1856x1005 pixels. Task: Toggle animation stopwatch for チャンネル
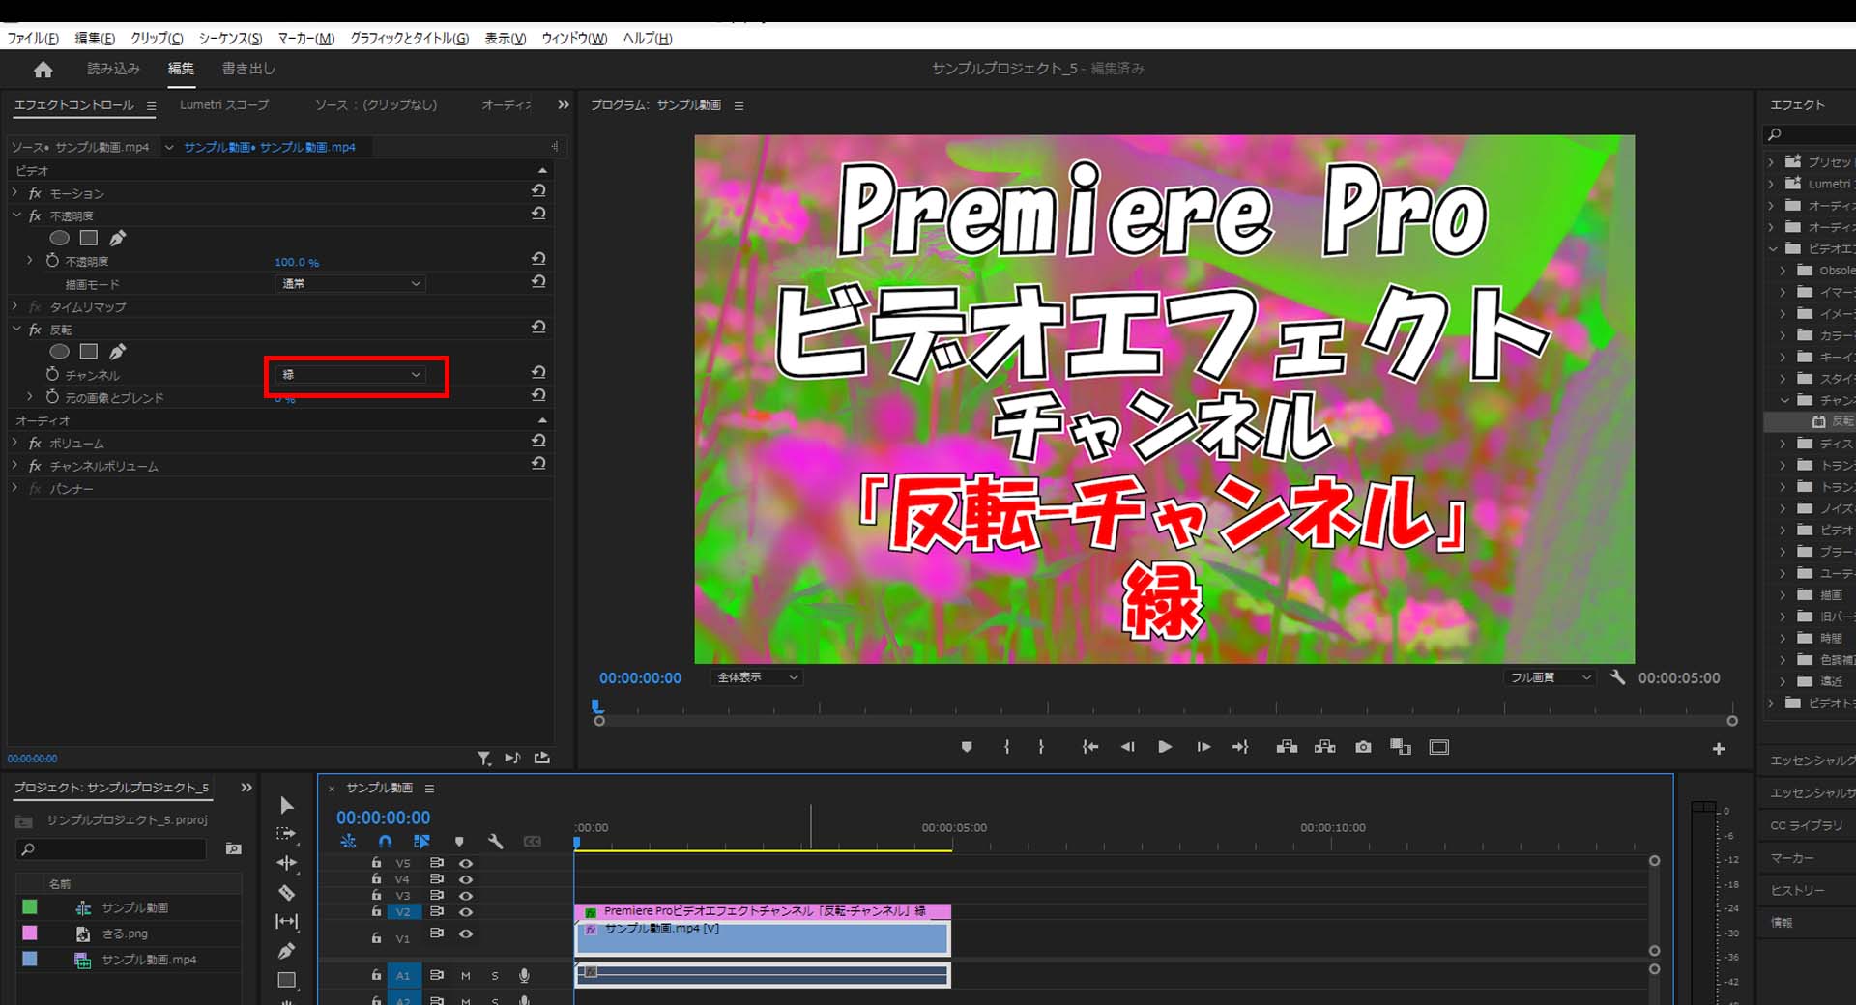pos(53,374)
